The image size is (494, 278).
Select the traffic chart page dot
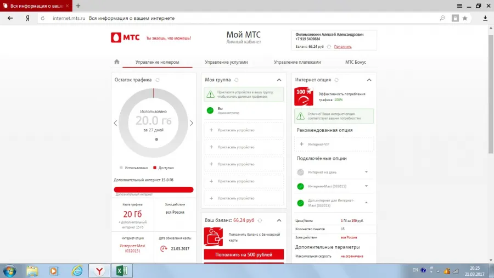point(156,140)
